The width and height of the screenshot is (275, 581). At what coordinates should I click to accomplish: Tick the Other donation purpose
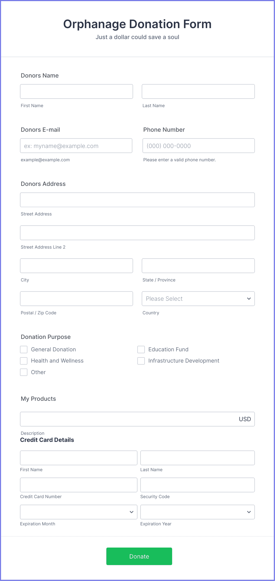pos(24,372)
